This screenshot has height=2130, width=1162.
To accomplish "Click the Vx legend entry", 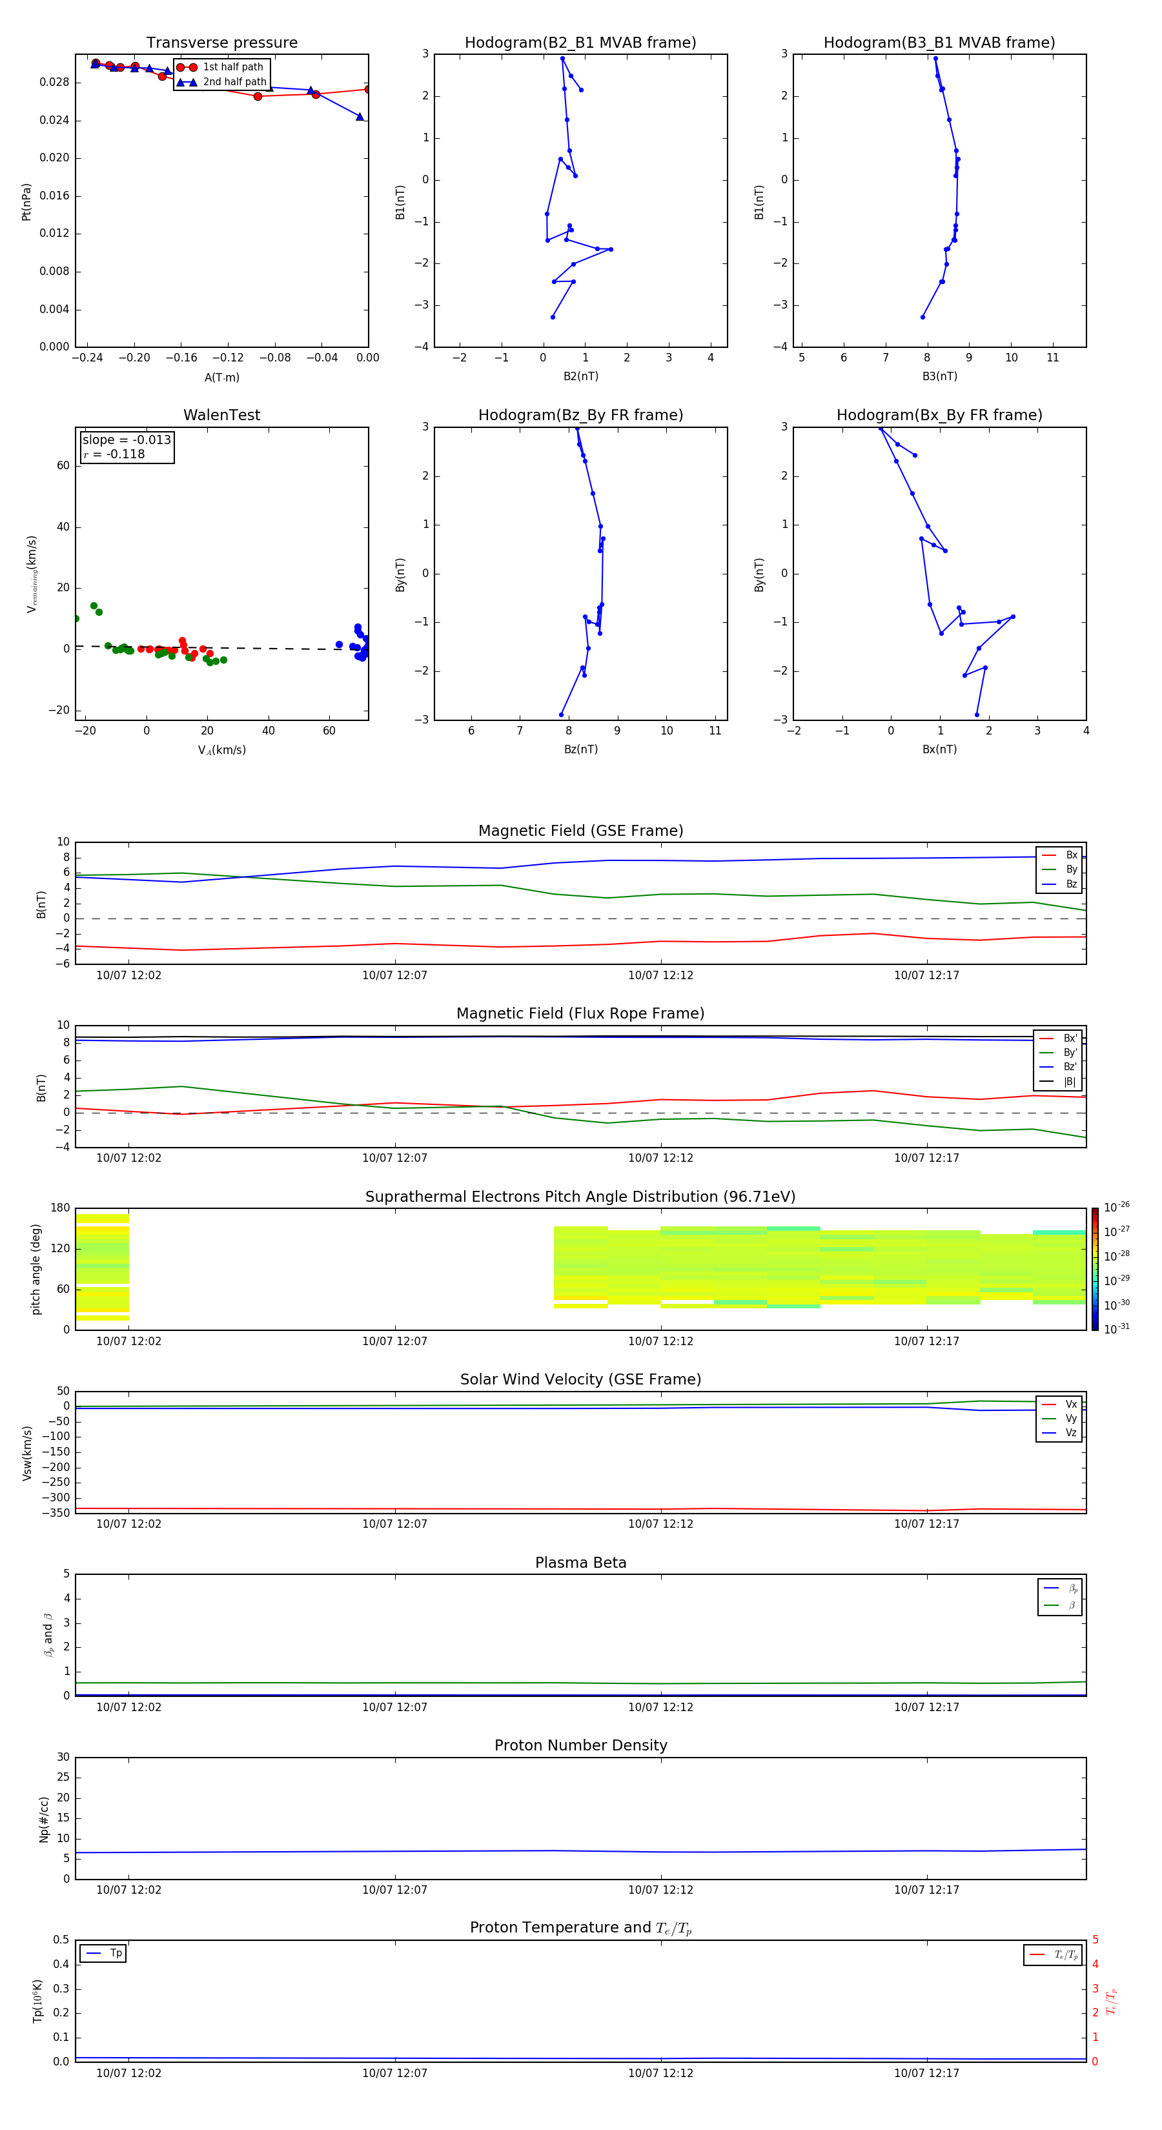I will [x=1059, y=1405].
